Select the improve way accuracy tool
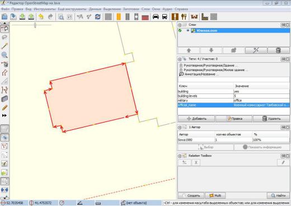 [4, 90]
